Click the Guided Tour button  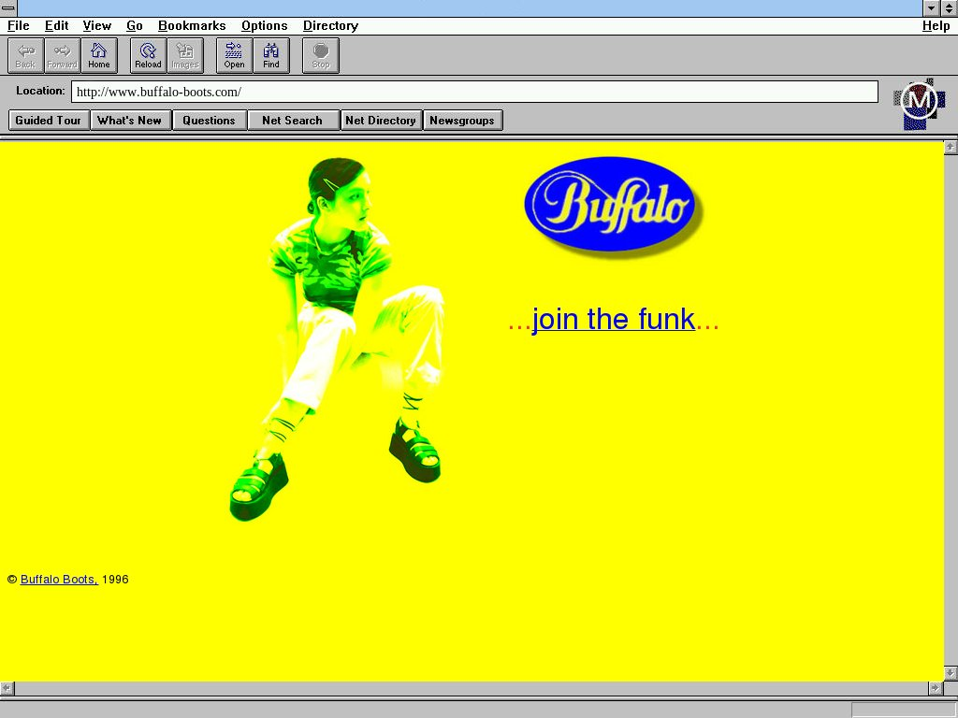point(49,121)
